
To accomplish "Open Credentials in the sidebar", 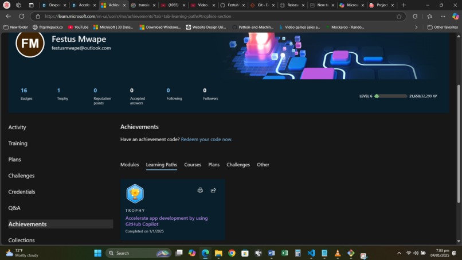I will [22, 192].
